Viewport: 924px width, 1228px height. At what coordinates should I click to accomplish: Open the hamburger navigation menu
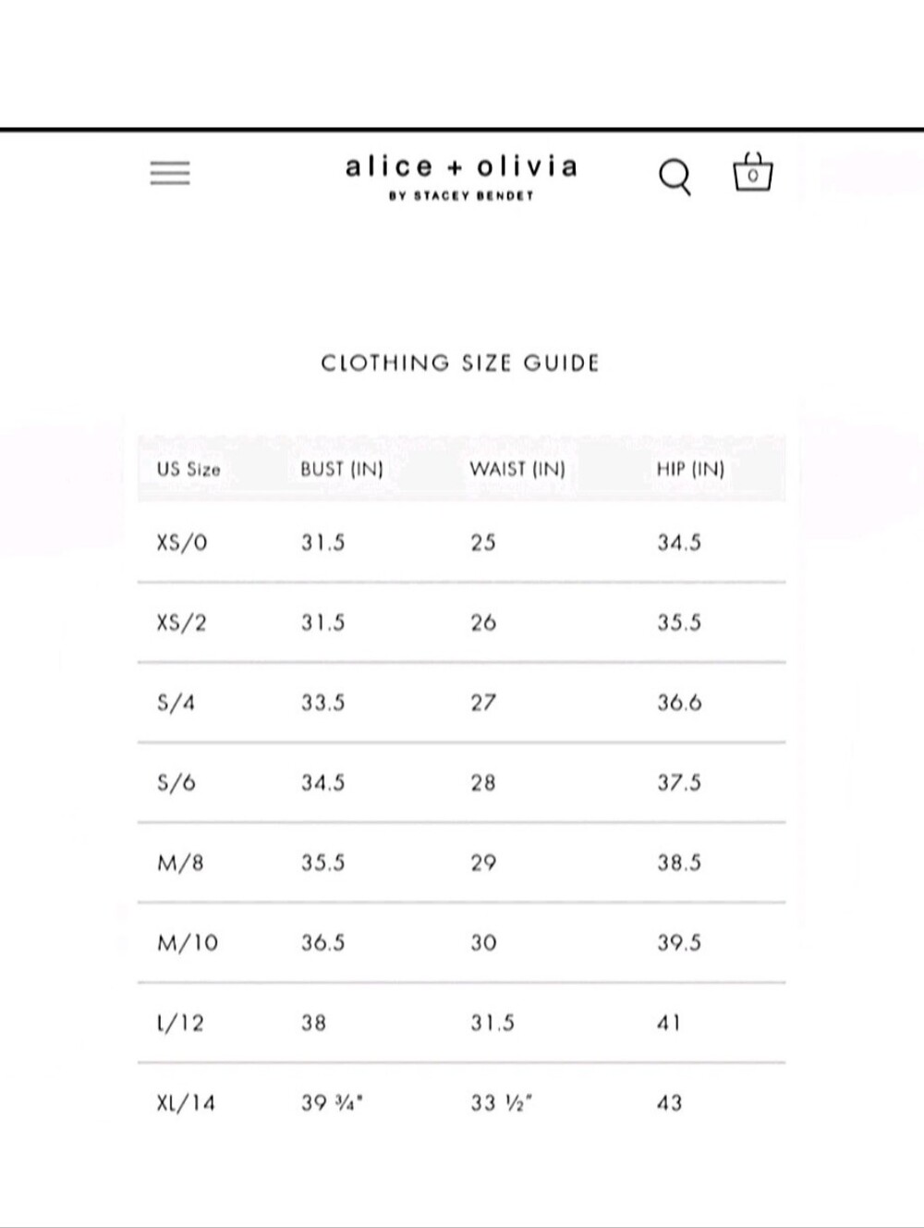point(170,173)
